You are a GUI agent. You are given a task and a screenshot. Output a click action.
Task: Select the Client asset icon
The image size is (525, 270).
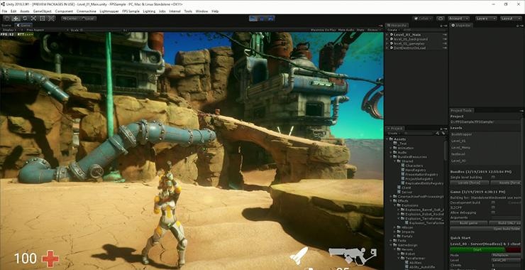click(399, 188)
